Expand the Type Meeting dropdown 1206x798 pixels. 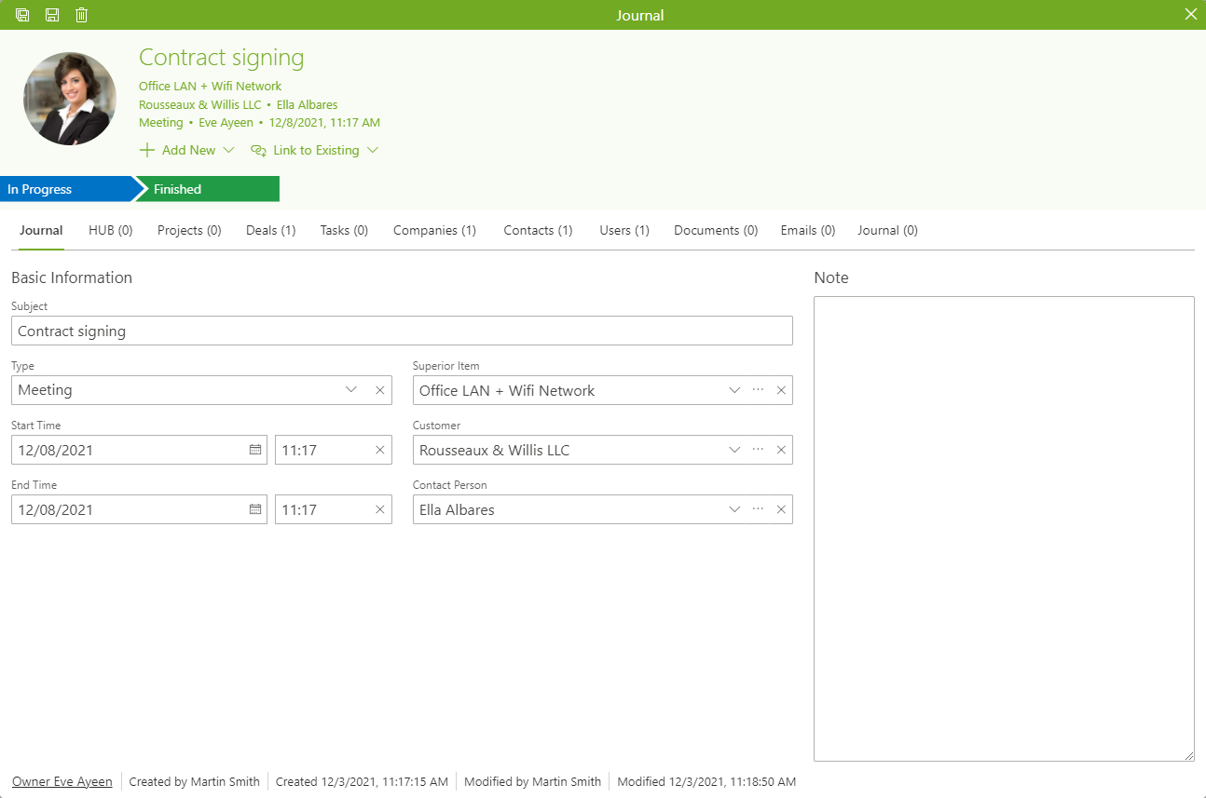tap(351, 390)
